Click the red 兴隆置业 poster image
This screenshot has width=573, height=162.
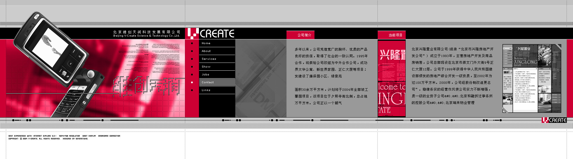click(392, 79)
